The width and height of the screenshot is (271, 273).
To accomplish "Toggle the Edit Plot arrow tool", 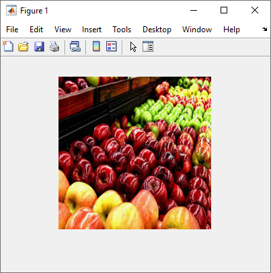I will pyautogui.click(x=133, y=46).
